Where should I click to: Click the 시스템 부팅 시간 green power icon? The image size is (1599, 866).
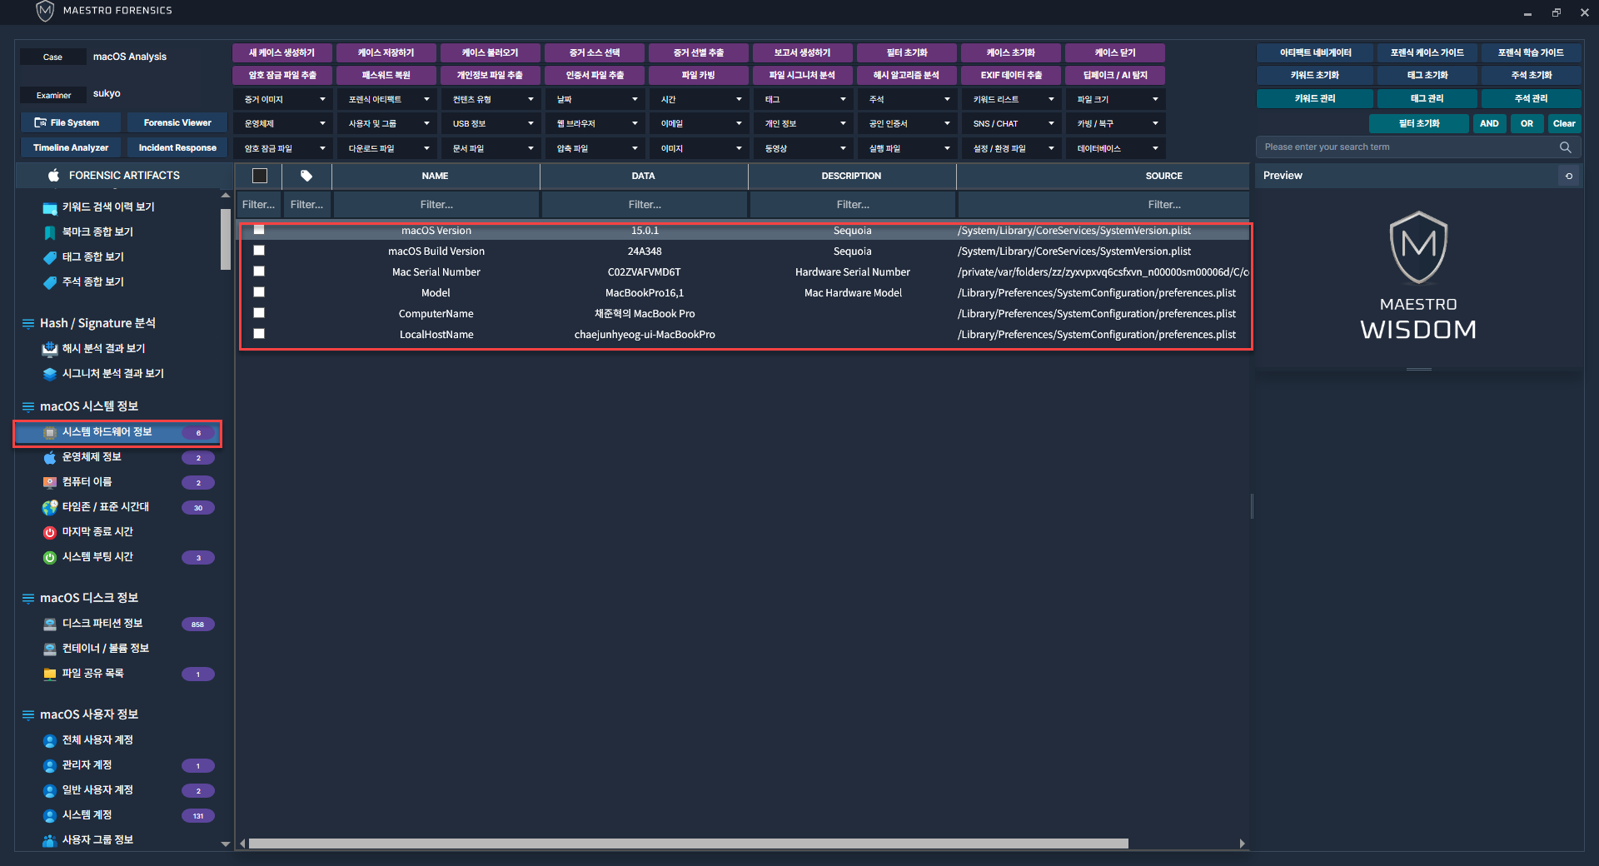point(50,557)
